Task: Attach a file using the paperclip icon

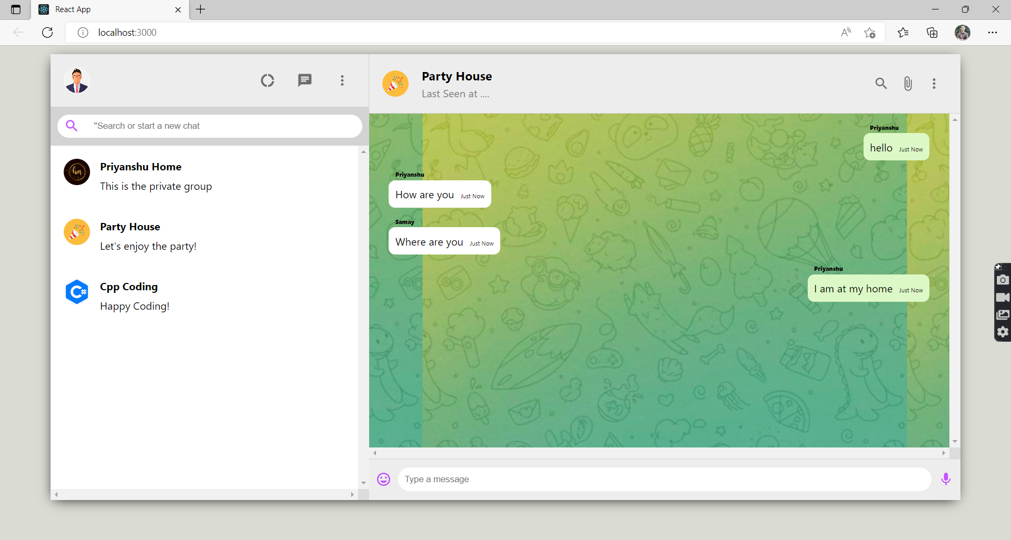Action: 907,83
